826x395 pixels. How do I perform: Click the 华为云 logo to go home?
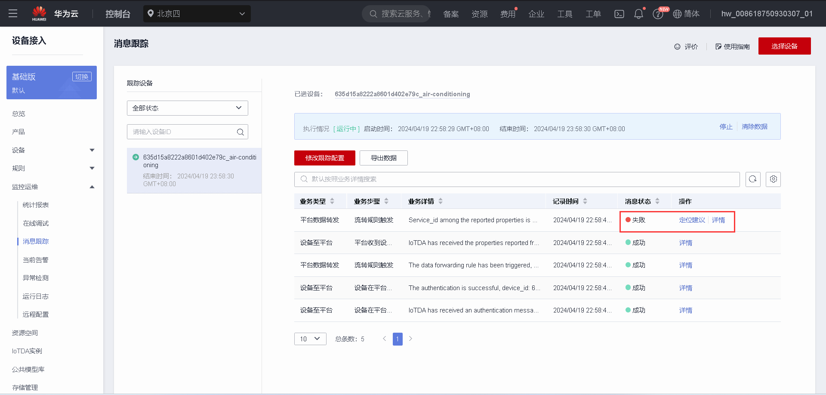[x=56, y=13]
